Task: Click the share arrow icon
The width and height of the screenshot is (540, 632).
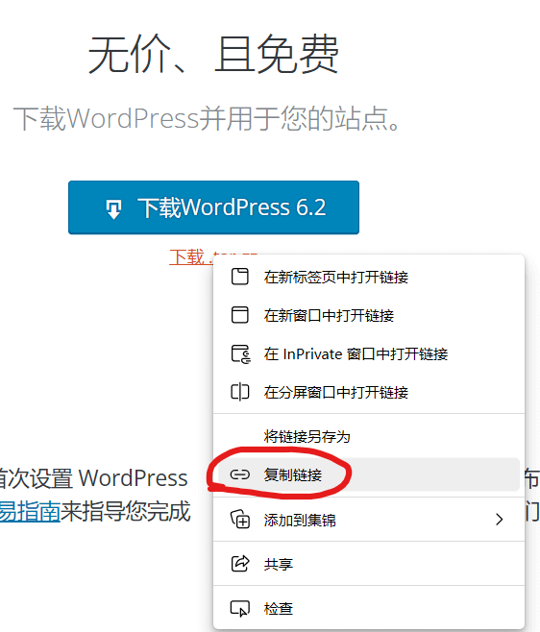Action: click(240, 564)
